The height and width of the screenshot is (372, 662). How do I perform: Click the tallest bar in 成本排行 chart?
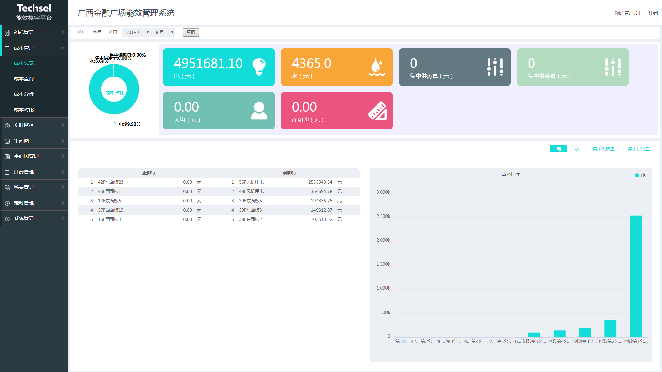click(x=635, y=276)
